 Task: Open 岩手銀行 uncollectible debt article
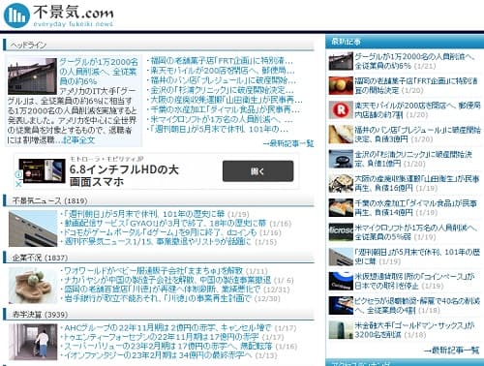[158, 298]
